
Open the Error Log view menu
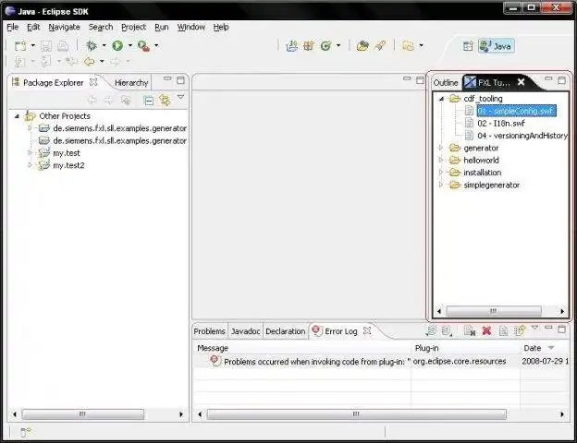click(x=535, y=328)
